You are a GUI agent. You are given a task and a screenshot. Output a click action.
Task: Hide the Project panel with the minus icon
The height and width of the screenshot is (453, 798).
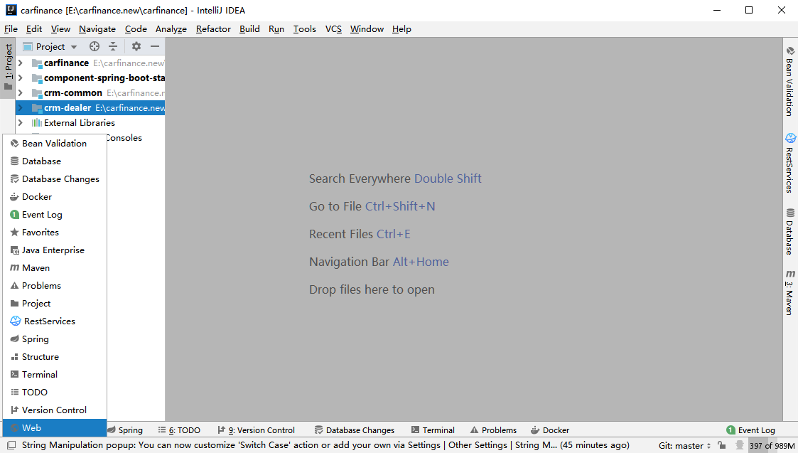click(155, 46)
